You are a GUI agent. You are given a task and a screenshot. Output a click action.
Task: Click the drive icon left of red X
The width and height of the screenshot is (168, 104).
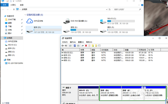point(83,46)
